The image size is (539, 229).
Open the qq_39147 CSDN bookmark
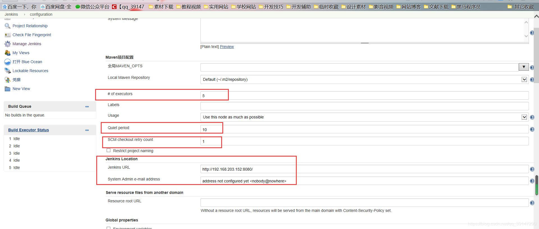[x=128, y=7]
